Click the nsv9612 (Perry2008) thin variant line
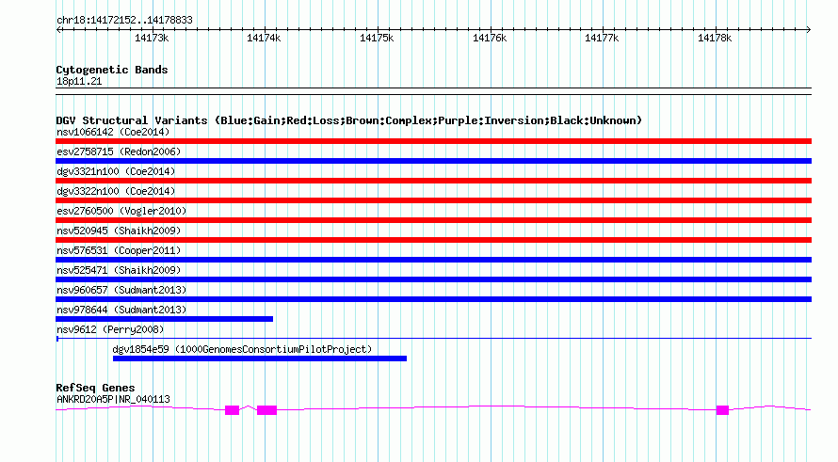The image size is (838, 462). 433,338
